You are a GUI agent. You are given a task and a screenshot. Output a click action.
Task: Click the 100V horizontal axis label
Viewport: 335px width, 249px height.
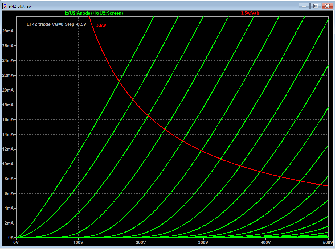[x=78, y=243]
